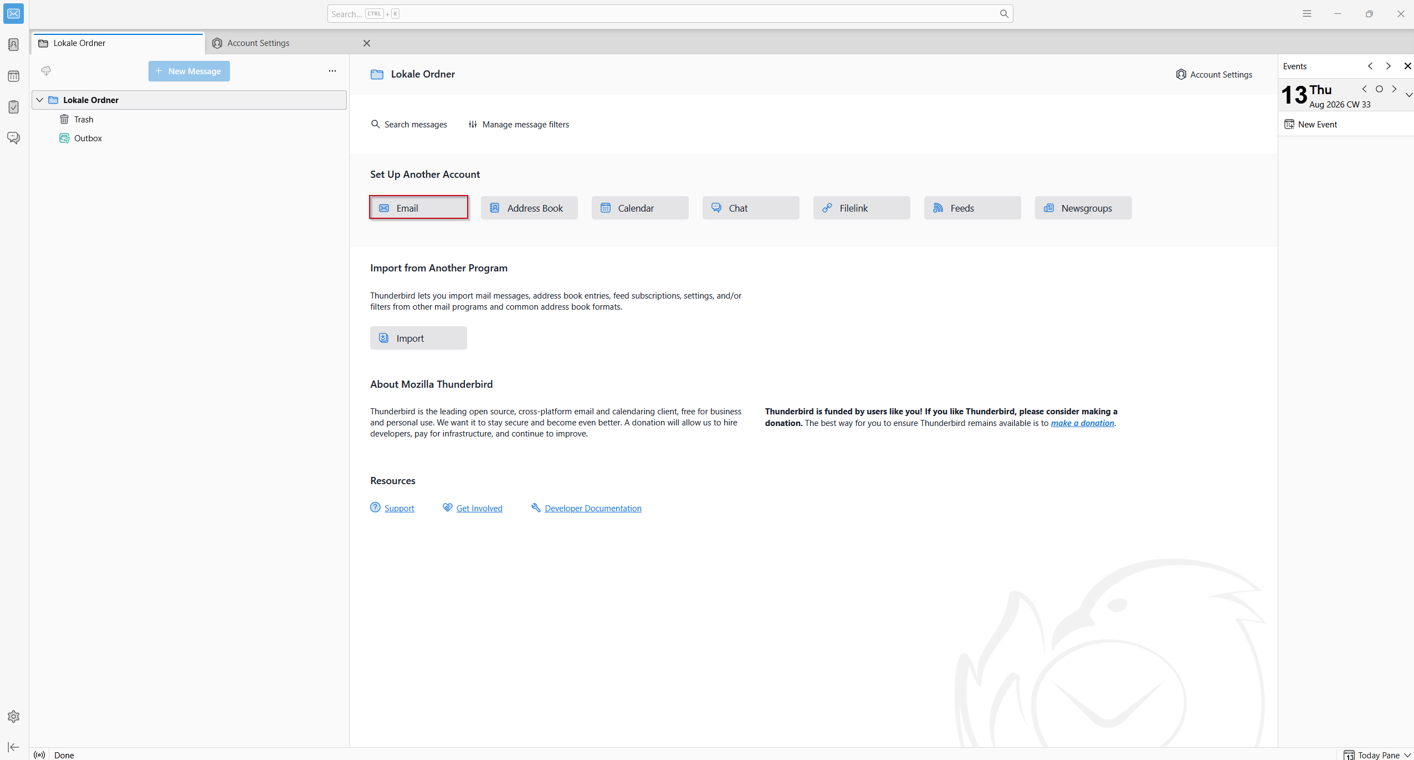Show next events arrow in Events header
This screenshot has height=760, width=1414.
[x=1389, y=66]
